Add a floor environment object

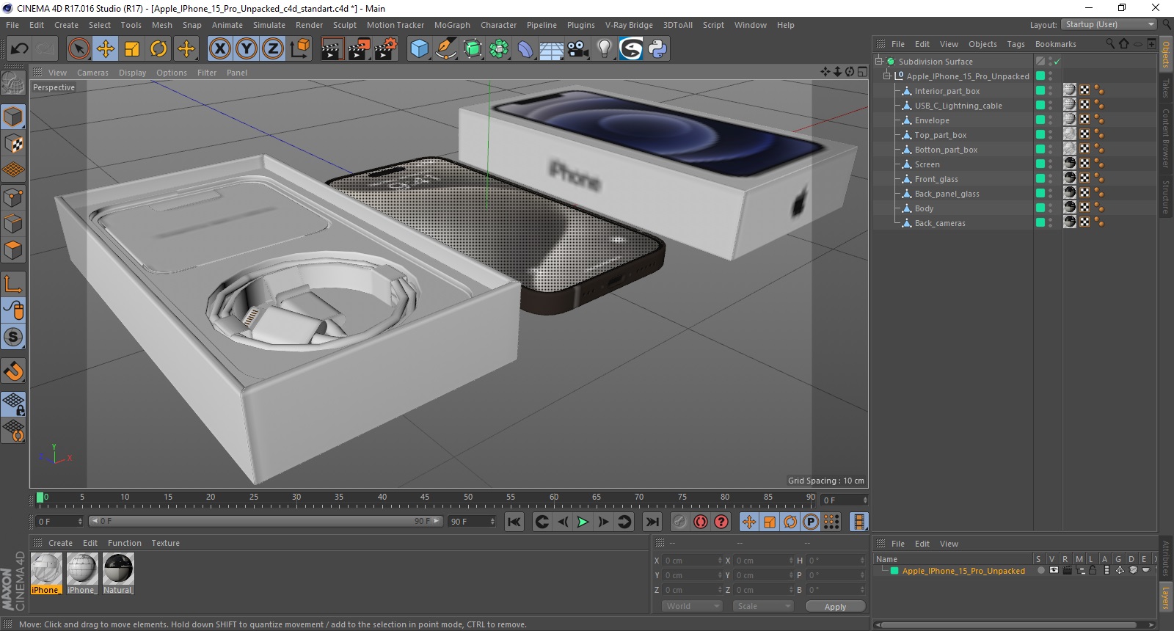pos(552,49)
